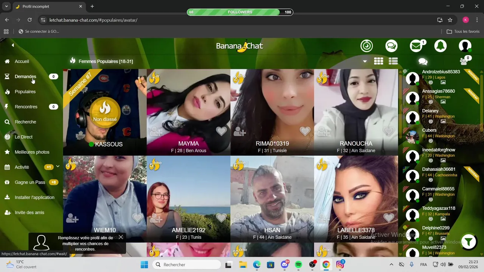Like MAYMA with the heart icon
484x272 pixels.
(x=222, y=131)
